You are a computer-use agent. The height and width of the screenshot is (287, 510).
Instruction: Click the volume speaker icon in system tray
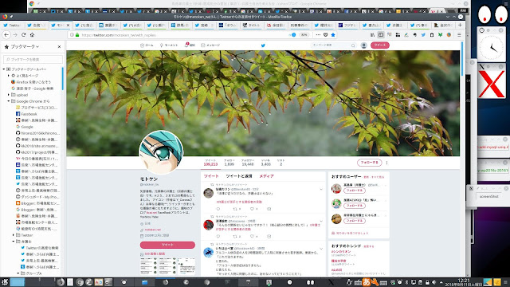coord(433,282)
